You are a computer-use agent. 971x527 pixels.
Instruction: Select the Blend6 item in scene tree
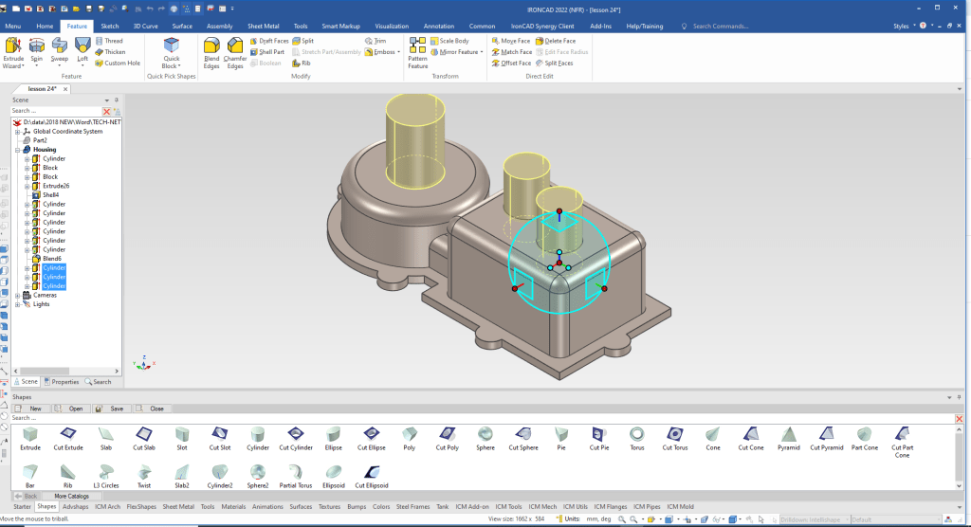(x=52, y=259)
